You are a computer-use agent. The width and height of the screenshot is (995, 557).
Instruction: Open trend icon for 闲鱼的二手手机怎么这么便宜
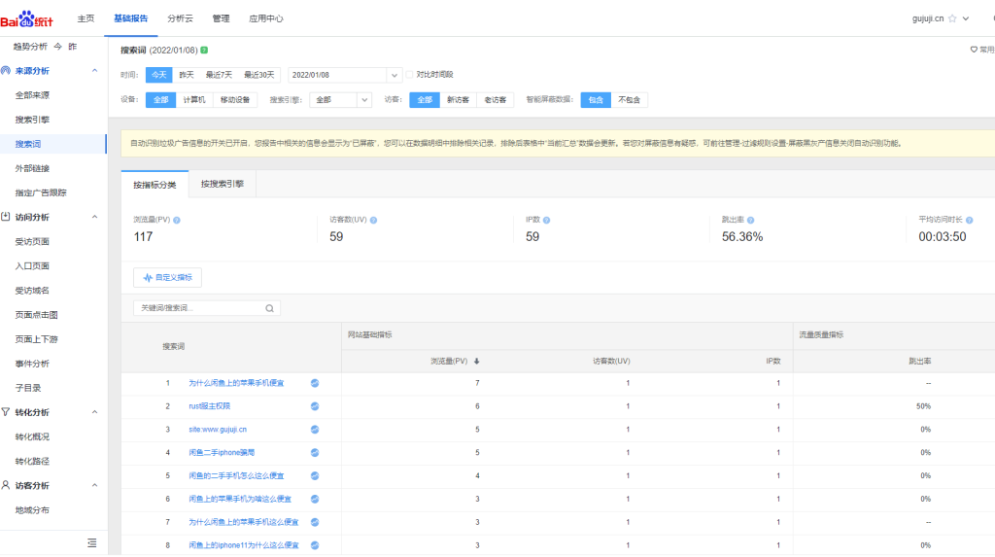point(315,475)
